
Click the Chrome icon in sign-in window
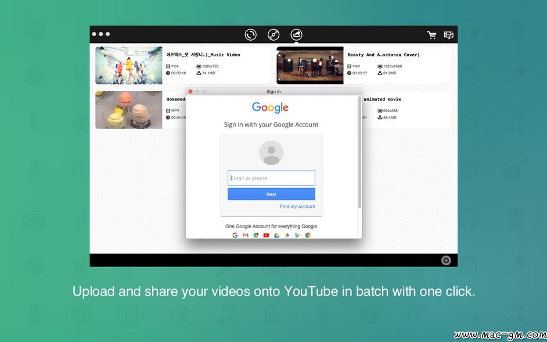click(308, 235)
